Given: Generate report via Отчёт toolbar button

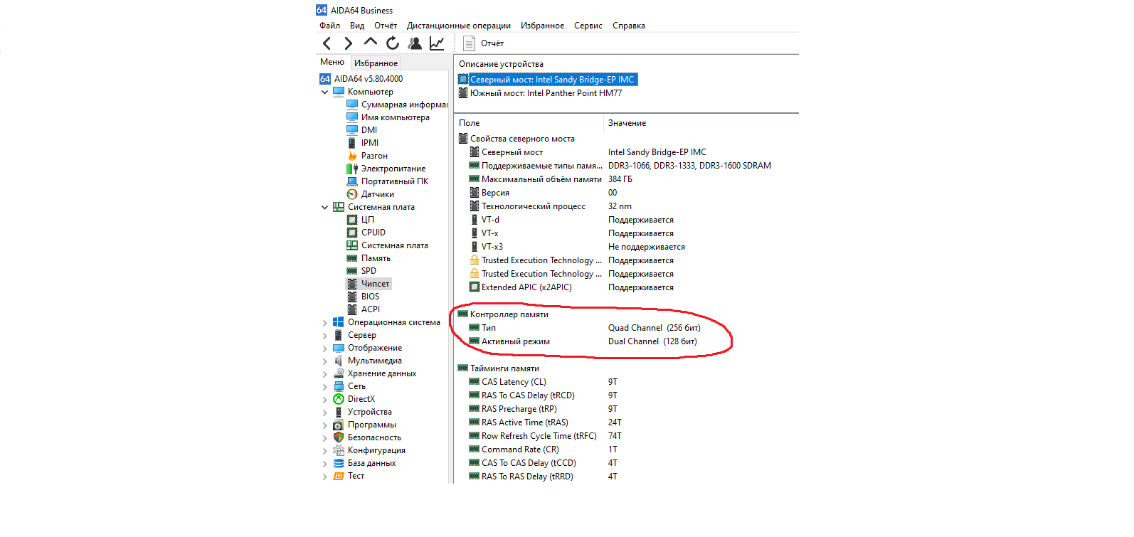Looking at the screenshot, I should [484, 43].
